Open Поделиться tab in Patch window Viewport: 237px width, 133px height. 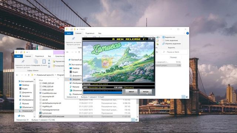pos(90,33)
